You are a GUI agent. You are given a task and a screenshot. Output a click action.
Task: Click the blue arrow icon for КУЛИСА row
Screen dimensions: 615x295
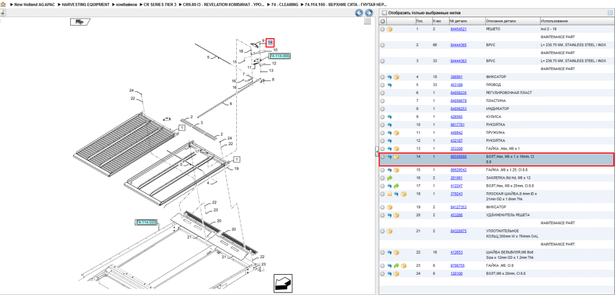pyautogui.click(x=389, y=117)
